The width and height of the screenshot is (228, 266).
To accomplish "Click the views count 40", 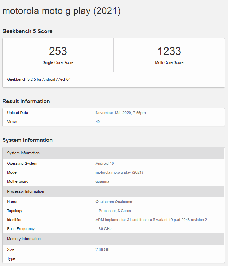I will pos(98,122).
